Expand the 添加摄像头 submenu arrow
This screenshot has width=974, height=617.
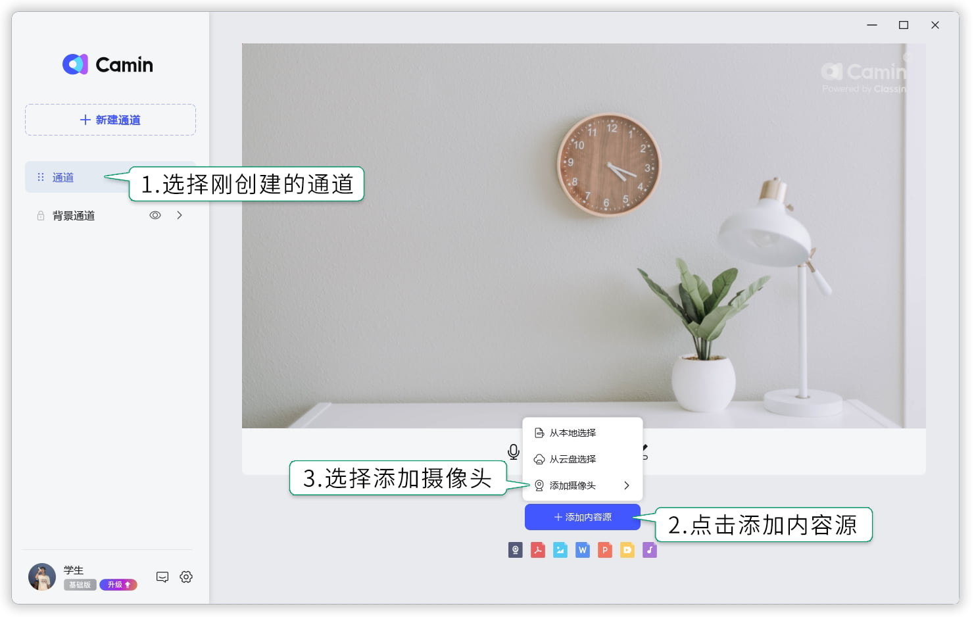[627, 485]
